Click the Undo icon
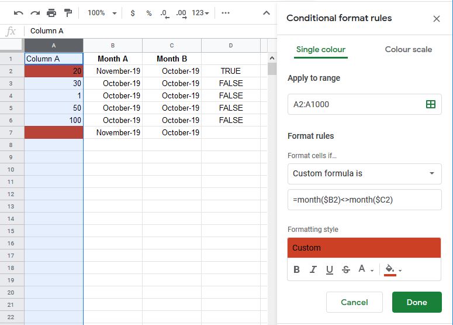453x325 pixels. click(x=19, y=13)
